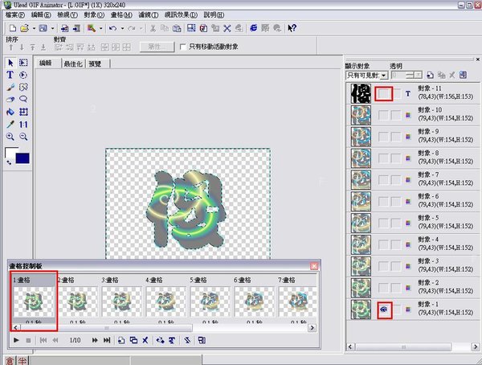Toggle the 只有移動活動對象 checkbox
The width and height of the screenshot is (482, 365).
point(183,47)
